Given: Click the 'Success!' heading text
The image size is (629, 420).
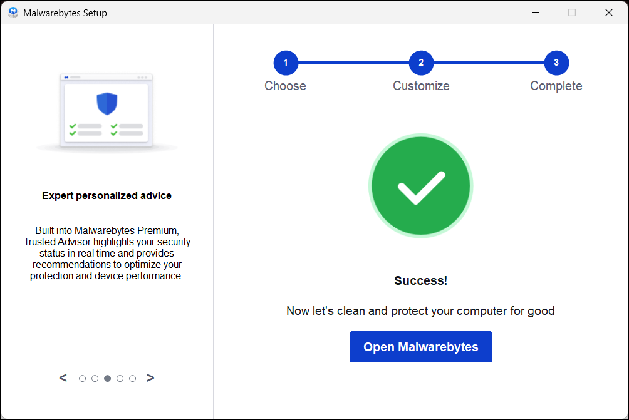Looking at the screenshot, I should tap(420, 280).
